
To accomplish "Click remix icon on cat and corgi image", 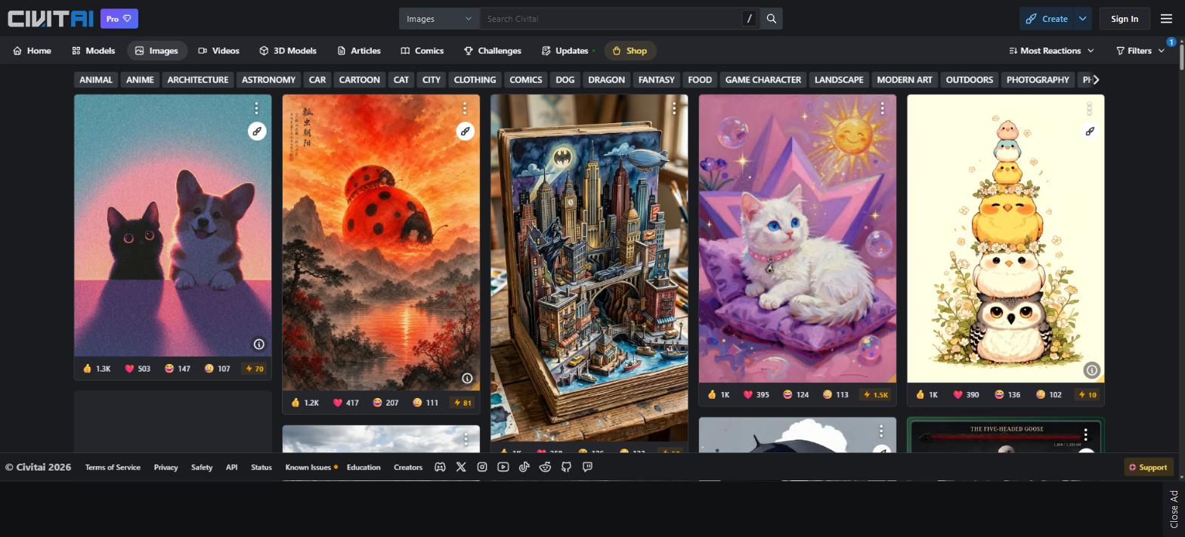I will click(x=257, y=131).
